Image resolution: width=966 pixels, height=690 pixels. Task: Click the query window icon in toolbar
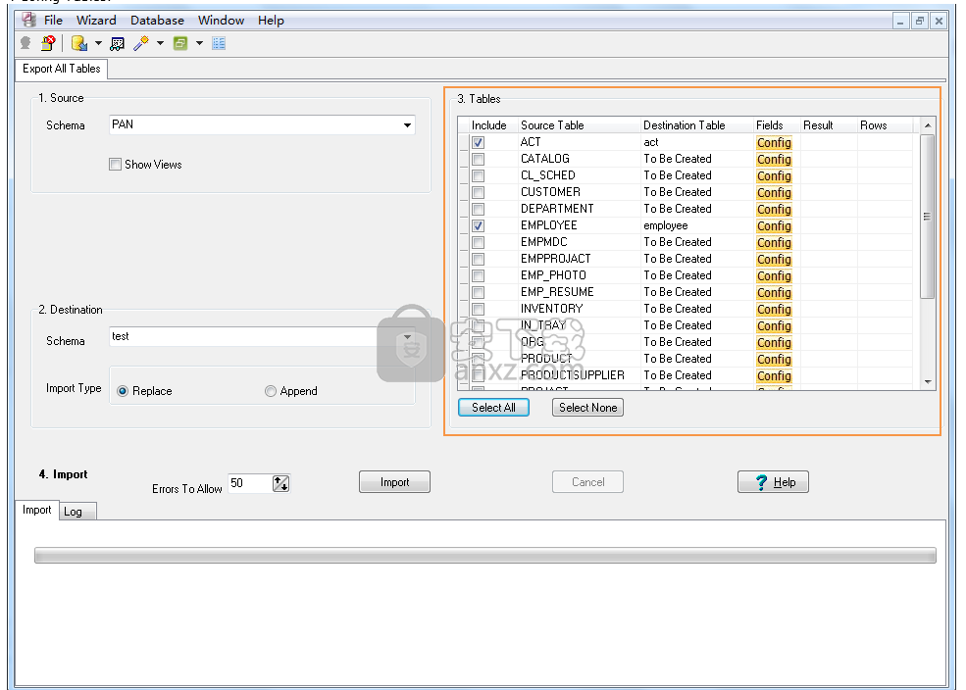(118, 43)
